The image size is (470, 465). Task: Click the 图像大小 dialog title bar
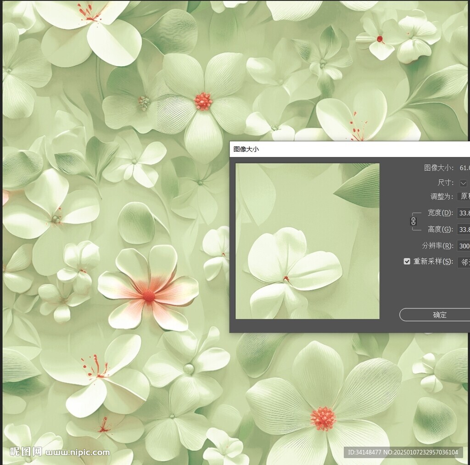(349, 149)
